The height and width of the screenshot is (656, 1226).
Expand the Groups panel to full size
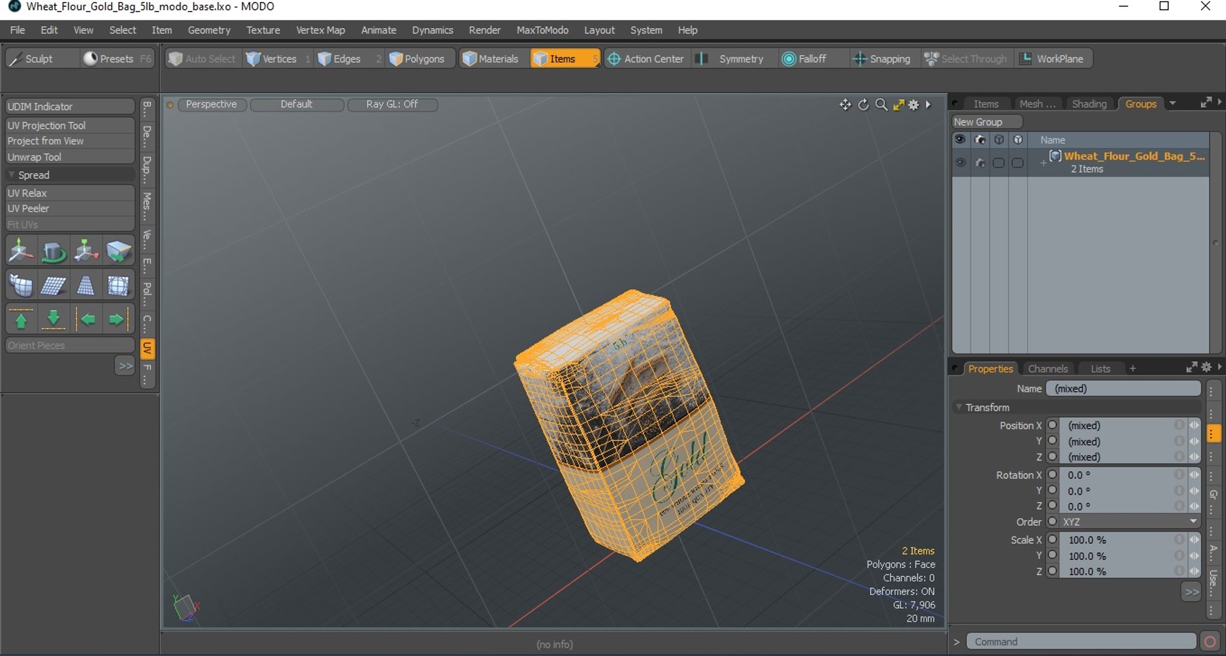pyautogui.click(x=1206, y=103)
